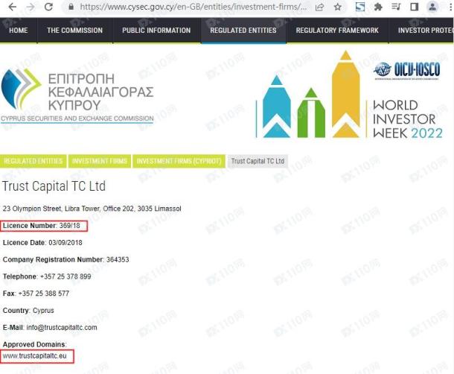Click Country Cyprus text

[28, 311]
